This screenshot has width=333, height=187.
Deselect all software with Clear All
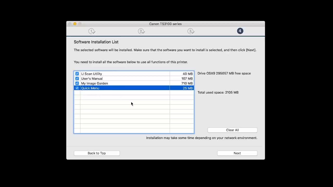[x=232, y=130]
